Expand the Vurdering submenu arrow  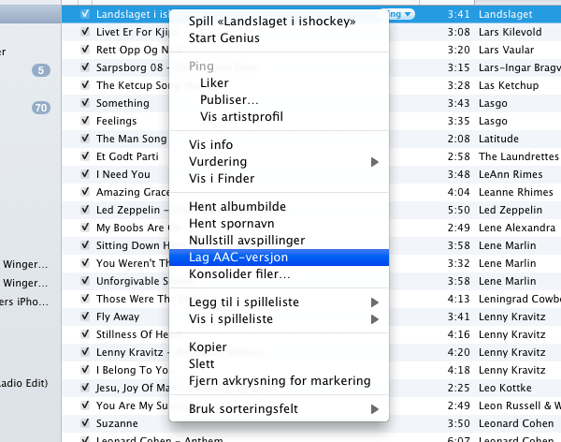coord(375,162)
